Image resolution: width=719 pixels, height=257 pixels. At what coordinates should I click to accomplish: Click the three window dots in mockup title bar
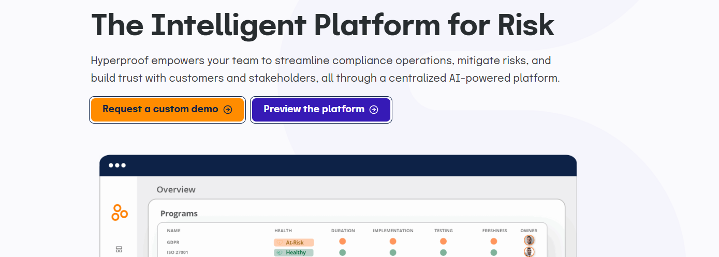[117, 165]
